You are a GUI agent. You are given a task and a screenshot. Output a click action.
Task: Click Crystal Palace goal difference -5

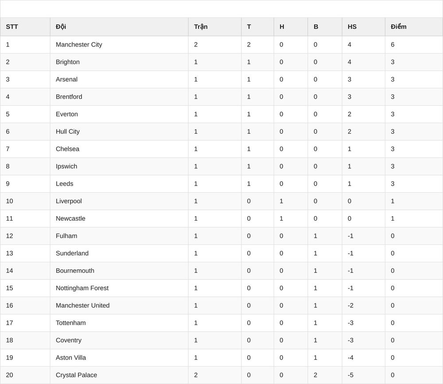click(x=350, y=375)
